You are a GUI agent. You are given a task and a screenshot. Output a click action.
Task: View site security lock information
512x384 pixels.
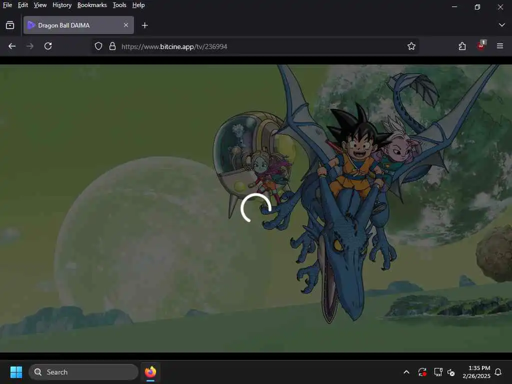[x=112, y=46]
